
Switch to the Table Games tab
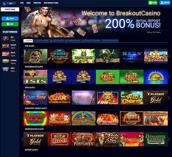tap(41, 41)
